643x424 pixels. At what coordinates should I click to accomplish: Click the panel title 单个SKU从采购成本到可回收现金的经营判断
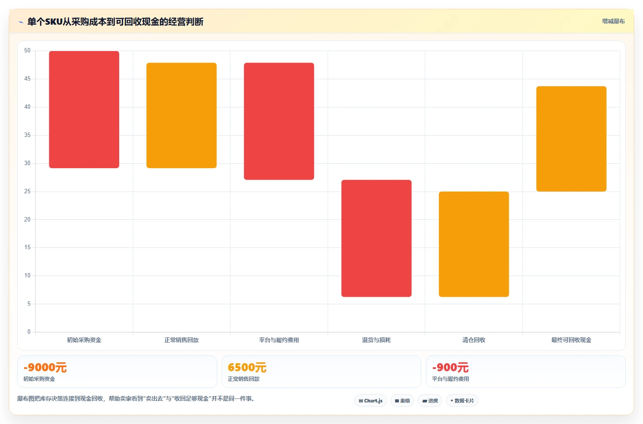click(115, 22)
